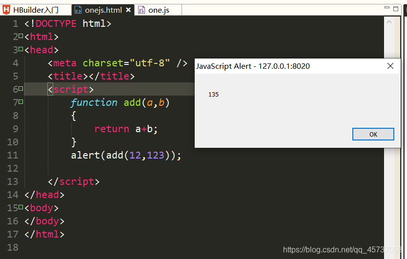Collapse the script tag fold on line 6

pyautogui.click(x=21, y=88)
